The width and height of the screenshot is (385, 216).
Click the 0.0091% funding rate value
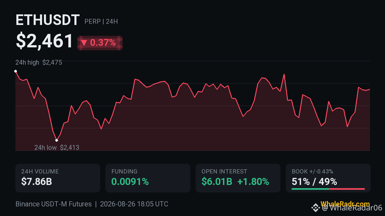pyautogui.click(x=130, y=182)
